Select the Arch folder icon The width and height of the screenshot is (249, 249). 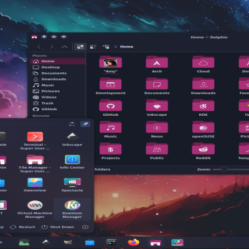click(157, 62)
